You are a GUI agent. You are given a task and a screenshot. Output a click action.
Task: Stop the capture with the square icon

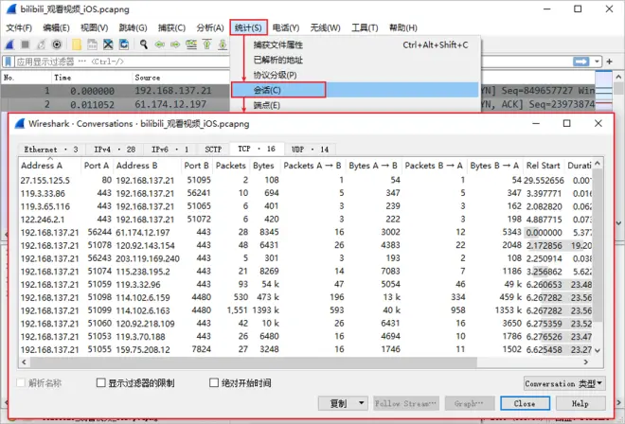coord(26,44)
